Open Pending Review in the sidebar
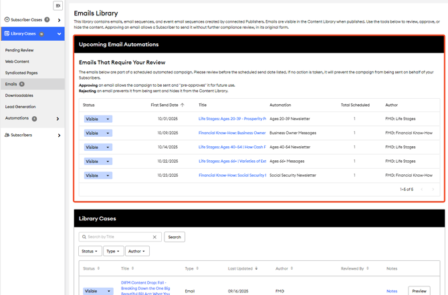448x295 pixels. click(19, 50)
